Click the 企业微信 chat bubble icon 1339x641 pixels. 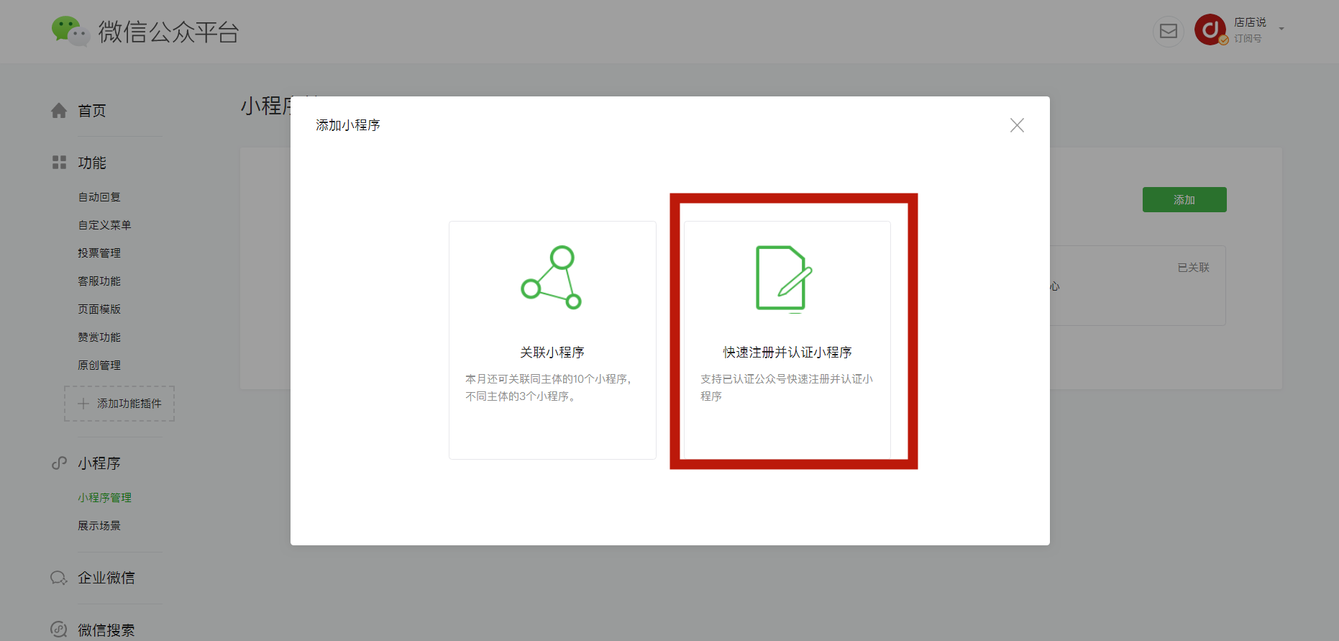(x=59, y=578)
